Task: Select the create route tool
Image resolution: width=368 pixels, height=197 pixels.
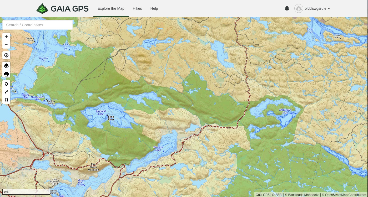Action: point(6,92)
